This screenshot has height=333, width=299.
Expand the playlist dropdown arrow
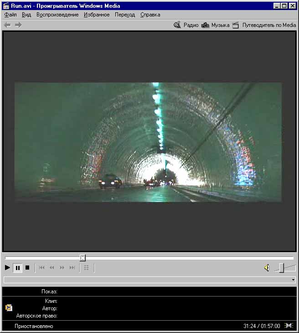pos(293,280)
